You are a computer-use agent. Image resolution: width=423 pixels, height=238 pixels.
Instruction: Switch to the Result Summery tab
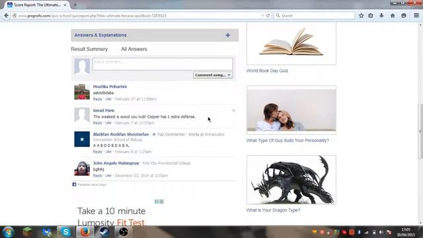tap(89, 49)
